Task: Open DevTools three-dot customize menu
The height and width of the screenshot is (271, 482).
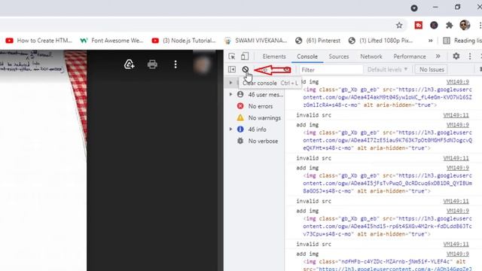Action: [x=470, y=56]
